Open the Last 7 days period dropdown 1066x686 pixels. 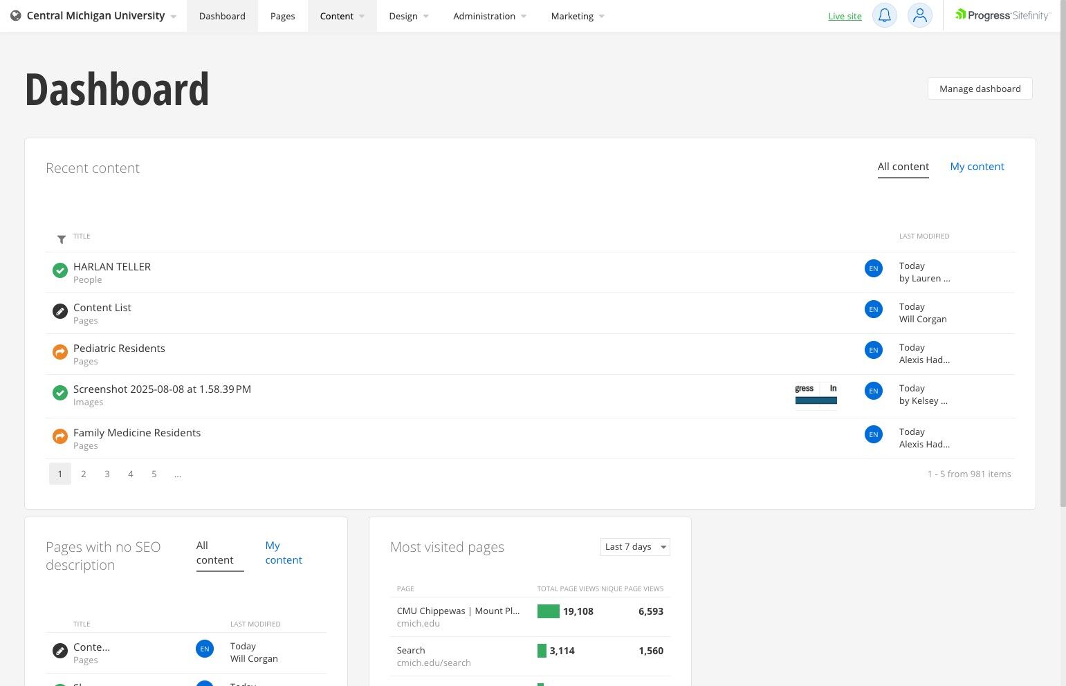click(x=635, y=547)
